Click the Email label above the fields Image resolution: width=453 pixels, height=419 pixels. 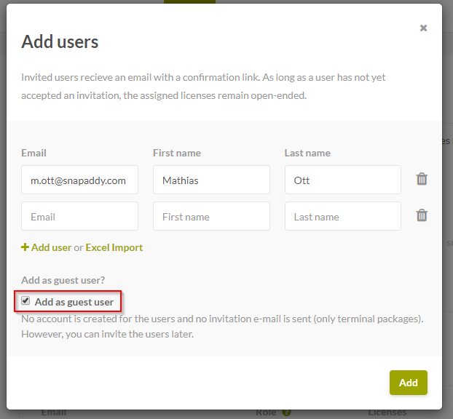34,153
